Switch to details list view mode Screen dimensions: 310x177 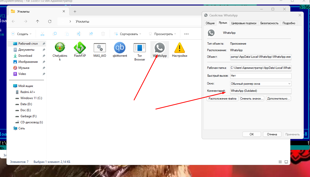tap(280, 162)
